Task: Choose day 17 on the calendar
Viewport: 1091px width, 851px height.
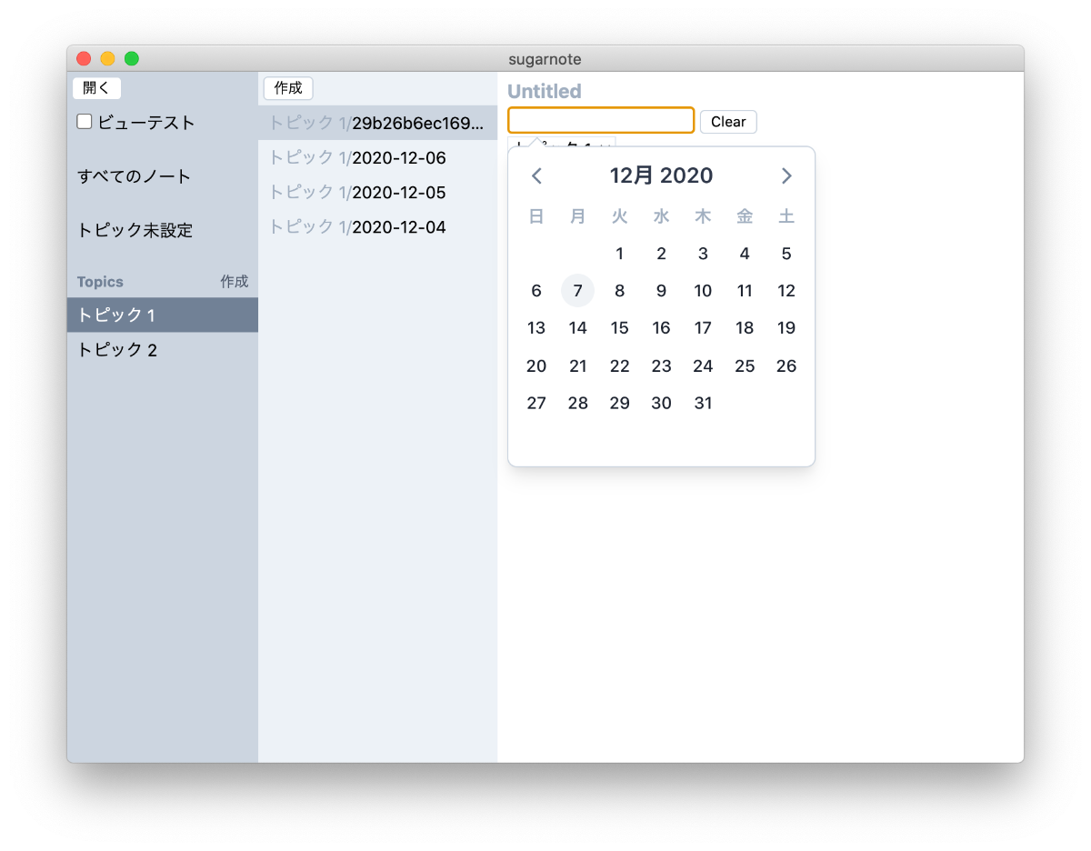Action: 703,328
